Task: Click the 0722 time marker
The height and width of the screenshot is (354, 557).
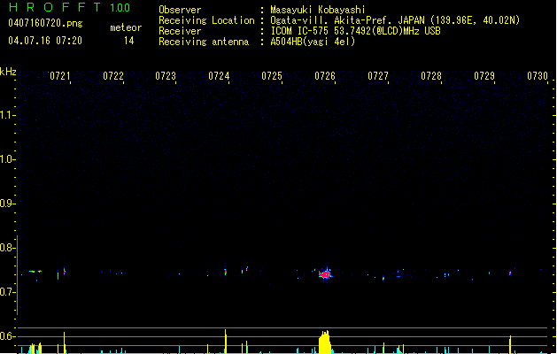Action: [113, 76]
